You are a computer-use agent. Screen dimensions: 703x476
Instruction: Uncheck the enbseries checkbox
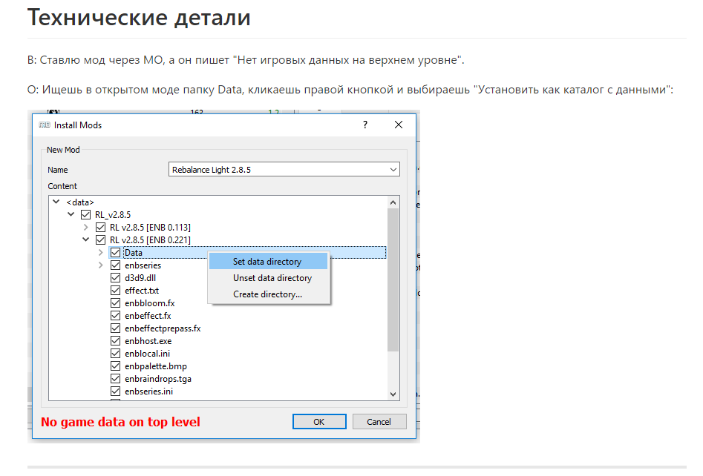point(115,265)
